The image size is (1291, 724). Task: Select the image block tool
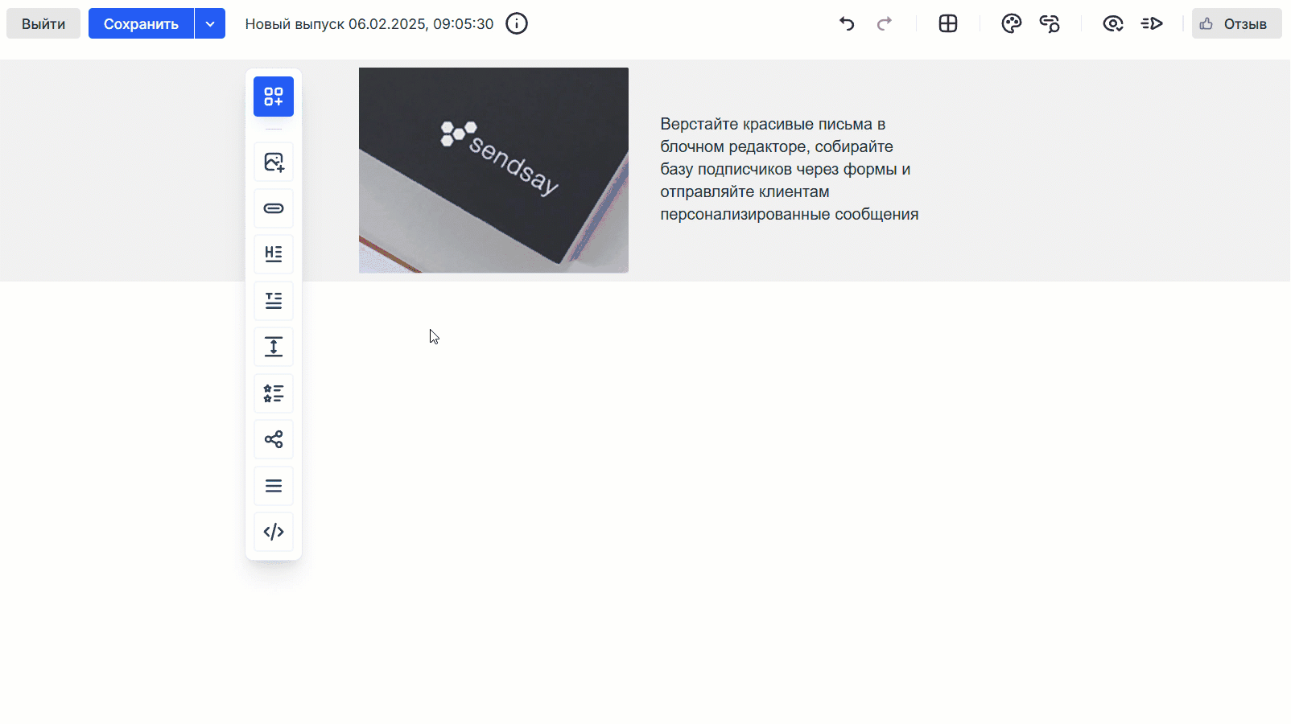point(274,162)
